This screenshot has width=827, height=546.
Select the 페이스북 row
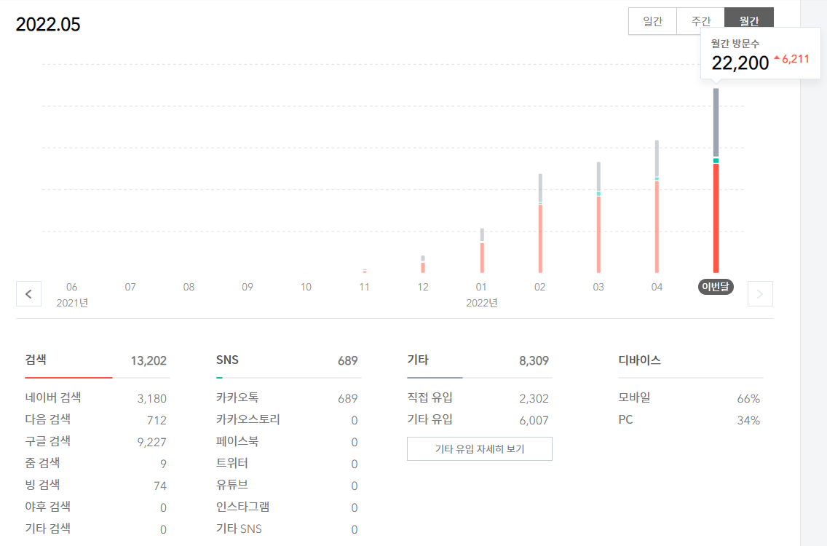(x=287, y=442)
